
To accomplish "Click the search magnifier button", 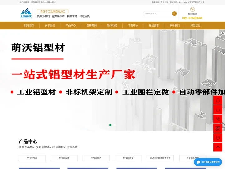I will point(174,13).
